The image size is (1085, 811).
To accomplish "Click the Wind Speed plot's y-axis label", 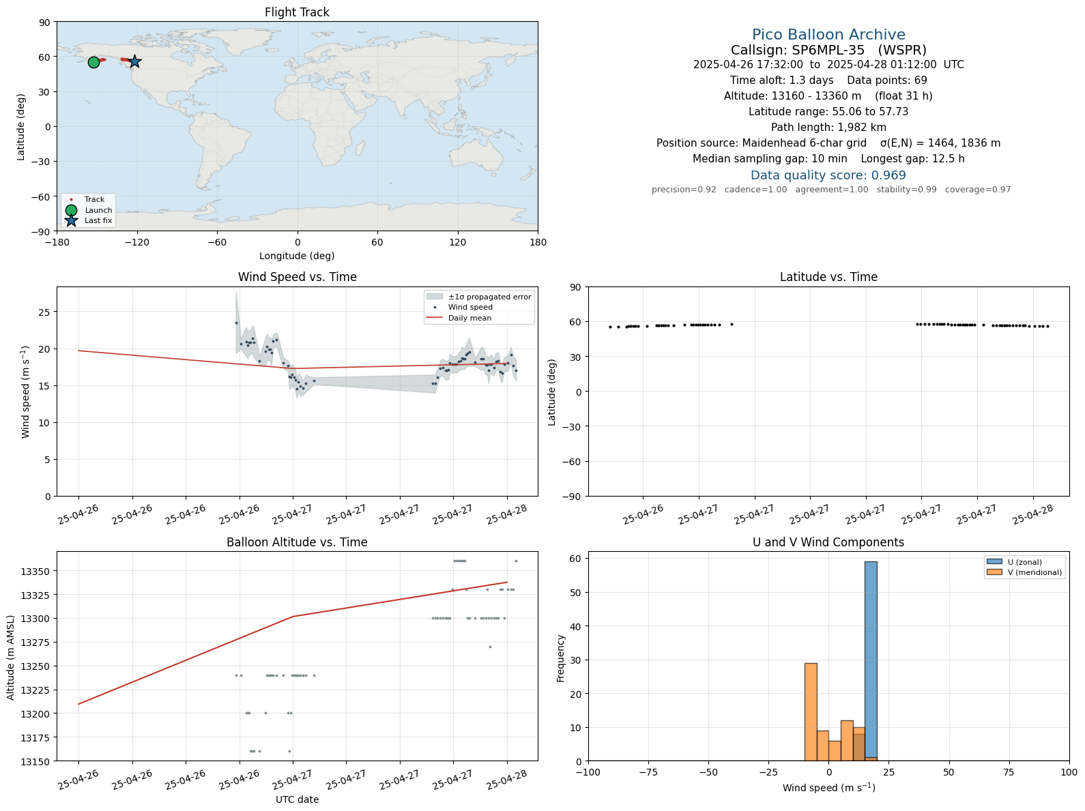I will (x=26, y=392).
